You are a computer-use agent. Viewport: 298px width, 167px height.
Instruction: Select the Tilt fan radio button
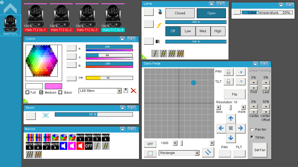(x=252, y=137)
